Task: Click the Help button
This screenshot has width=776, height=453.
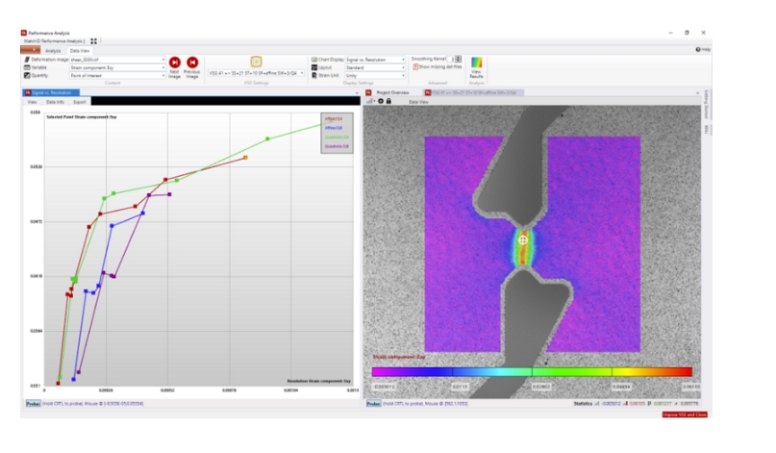Action: [703, 49]
